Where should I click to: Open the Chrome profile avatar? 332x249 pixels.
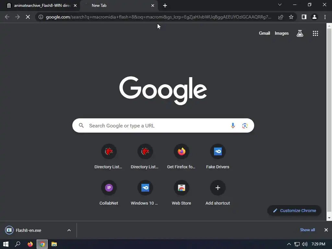click(x=314, y=17)
